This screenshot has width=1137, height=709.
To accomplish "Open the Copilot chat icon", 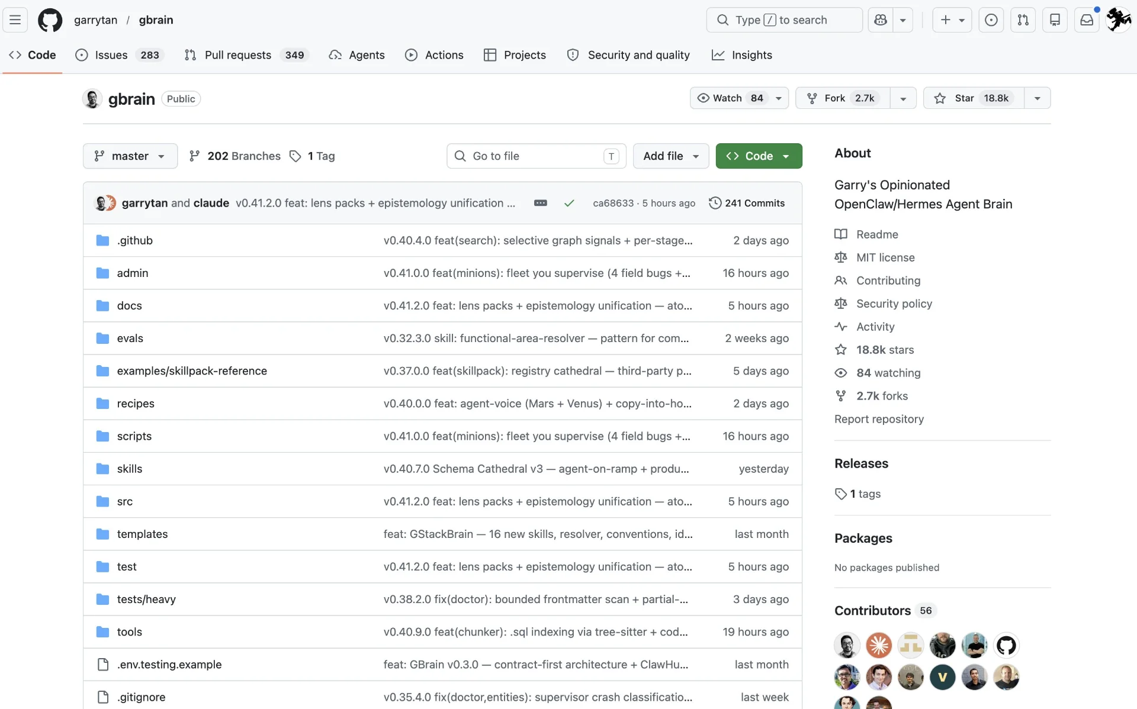I will [x=881, y=20].
